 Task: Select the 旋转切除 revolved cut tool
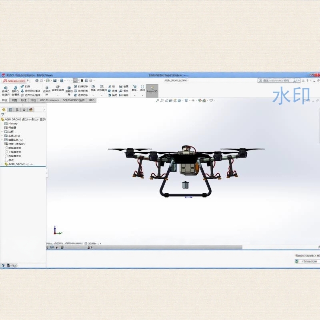pyautogui.click(x=69, y=91)
